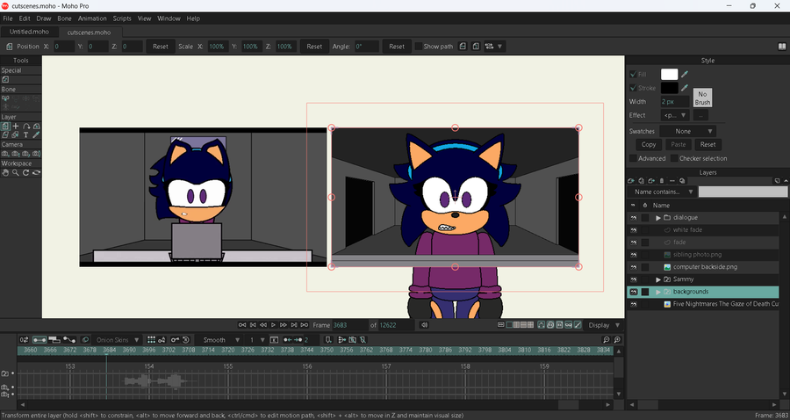Click the layer name filter text field
Screen dimensions: 790x420
[x=743, y=192]
